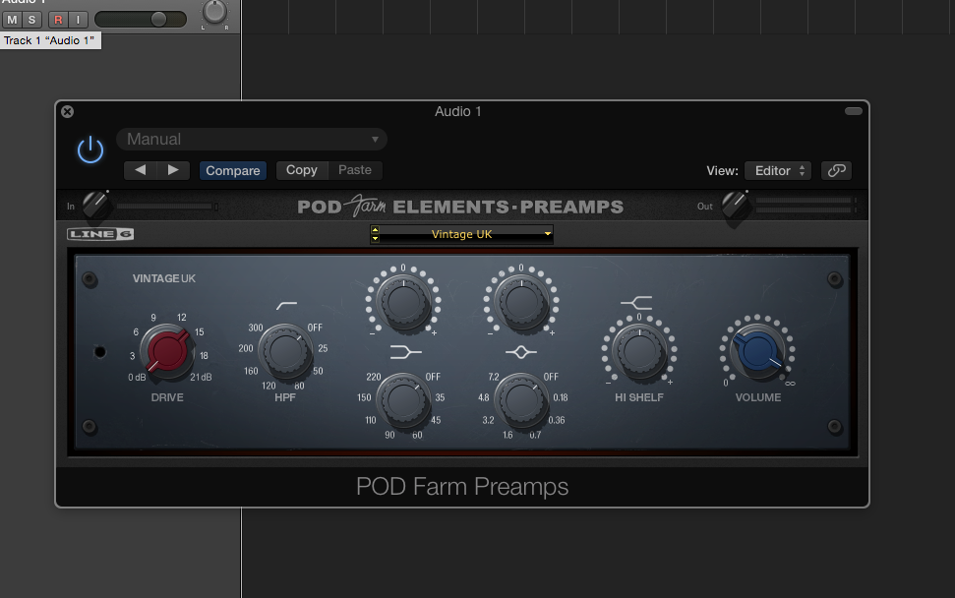
Task: Click the mid band gain knob
Action: (521, 302)
